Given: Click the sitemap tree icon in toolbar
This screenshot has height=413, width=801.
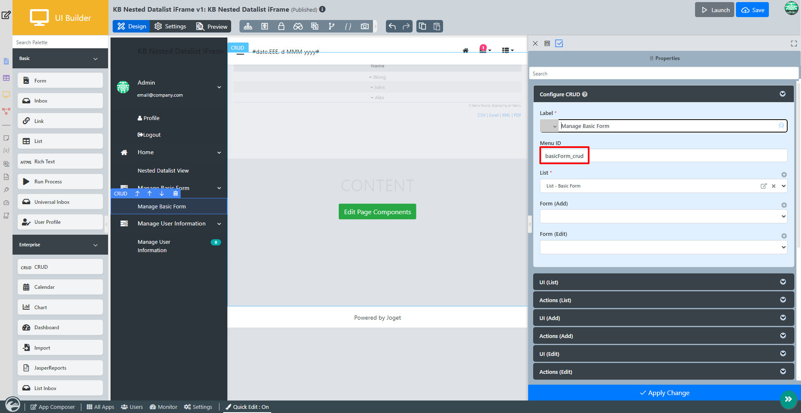Looking at the screenshot, I should pyautogui.click(x=248, y=26).
